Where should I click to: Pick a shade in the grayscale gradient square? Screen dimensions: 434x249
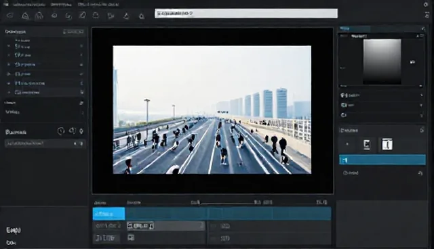click(x=382, y=62)
